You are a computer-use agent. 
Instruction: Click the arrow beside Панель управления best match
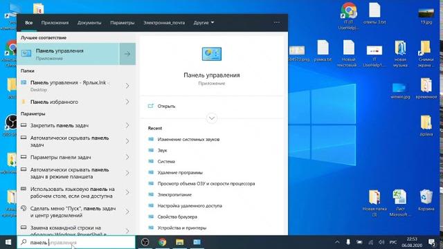(127, 54)
